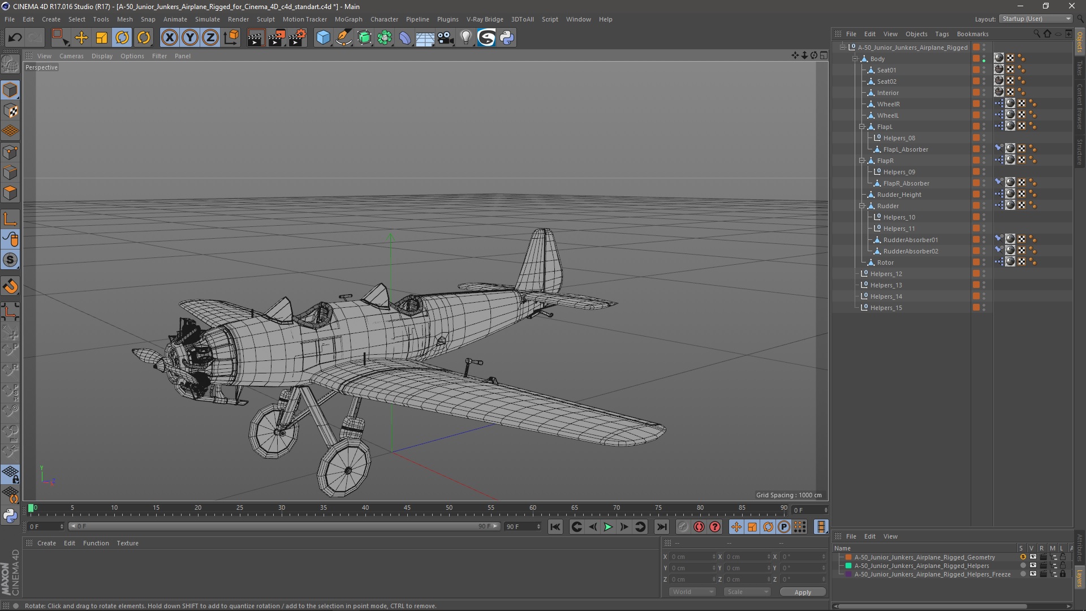Click the deformer Bend icon
This screenshot has height=611, width=1086.
coord(405,38)
